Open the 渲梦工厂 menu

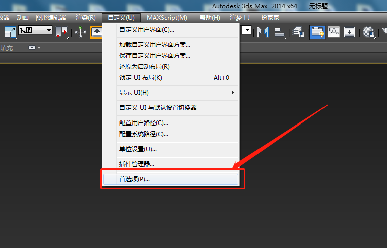[x=242, y=18]
